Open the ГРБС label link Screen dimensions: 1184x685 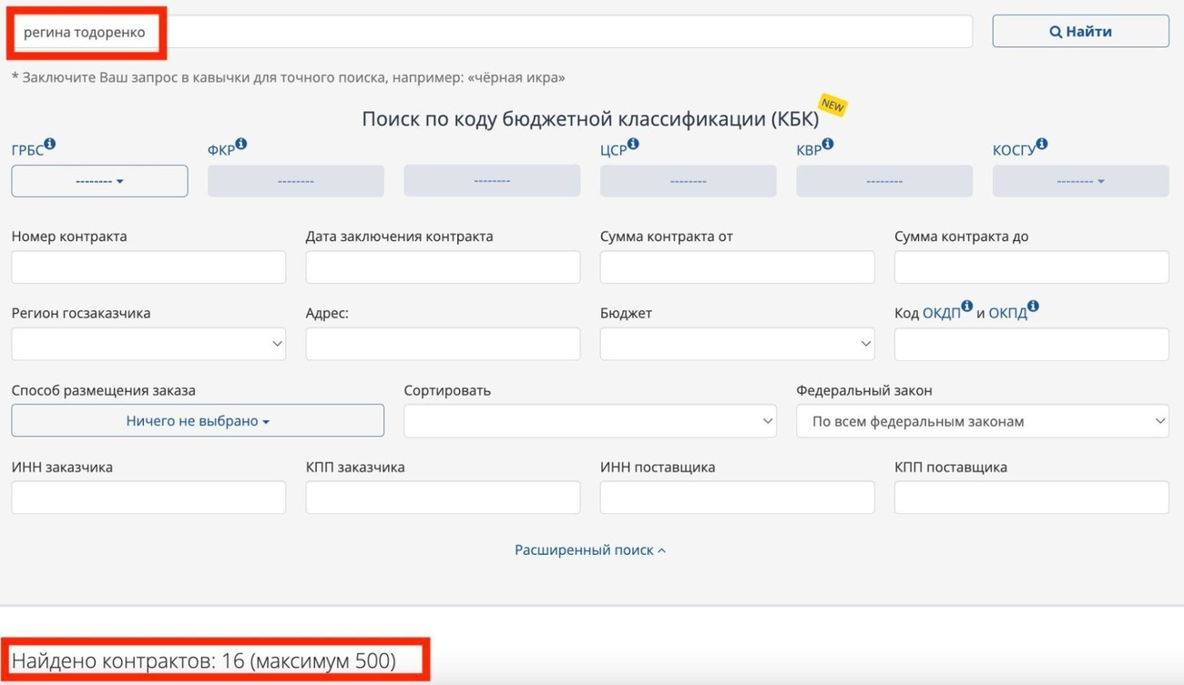27,151
